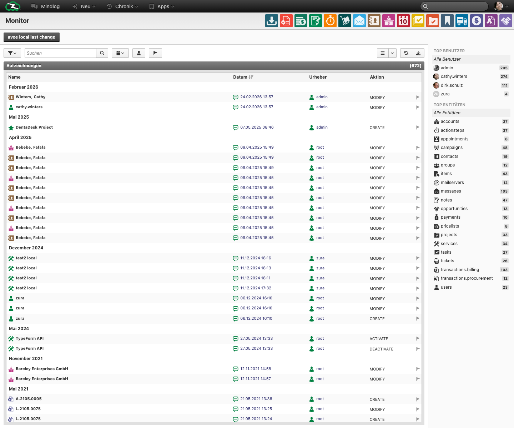Open the green notes pencil app
Screen dimensions: 514x428
tap(316, 21)
